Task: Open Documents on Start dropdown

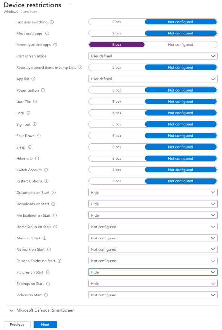Action: pos(153,193)
